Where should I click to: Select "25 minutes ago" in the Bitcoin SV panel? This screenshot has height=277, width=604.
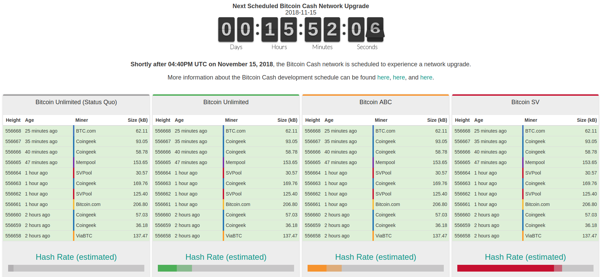click(x=490, y=131)
